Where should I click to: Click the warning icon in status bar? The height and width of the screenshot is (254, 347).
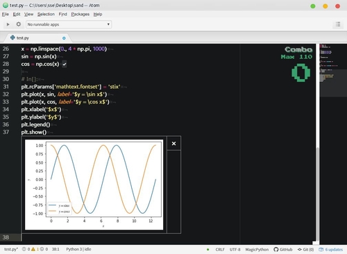tap(33, 249)
